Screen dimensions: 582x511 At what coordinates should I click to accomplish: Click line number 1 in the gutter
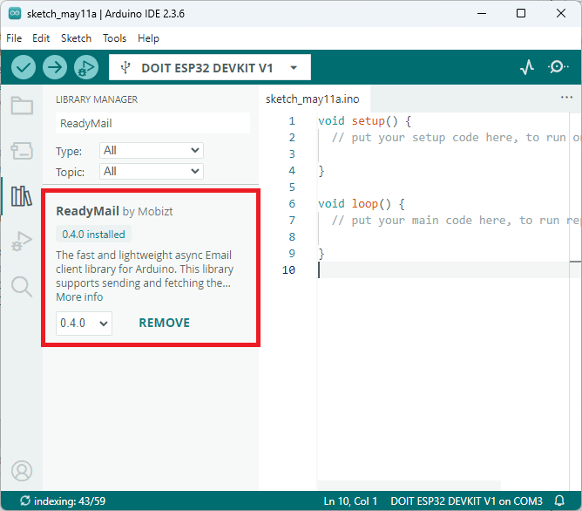click(292, 121)
